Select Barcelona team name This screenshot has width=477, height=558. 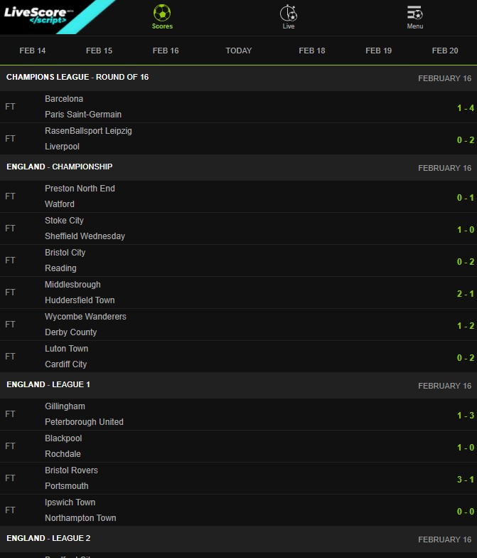tap(64, 99)
